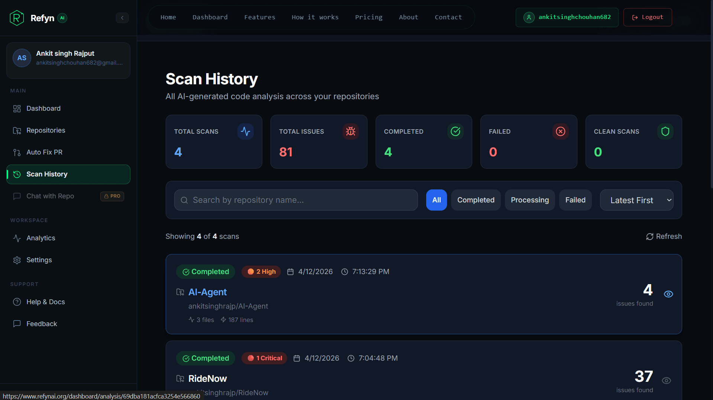Click the Refyn logo icon
This screenshot has height=400, width=713.
(x=17, y=18)
